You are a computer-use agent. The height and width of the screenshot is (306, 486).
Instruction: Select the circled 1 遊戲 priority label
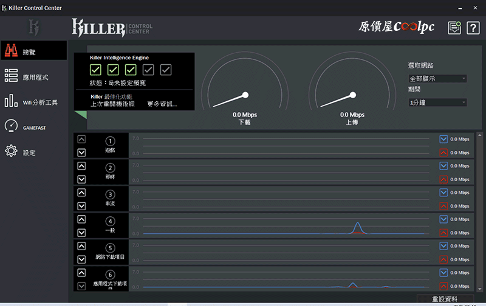point(110,145)
